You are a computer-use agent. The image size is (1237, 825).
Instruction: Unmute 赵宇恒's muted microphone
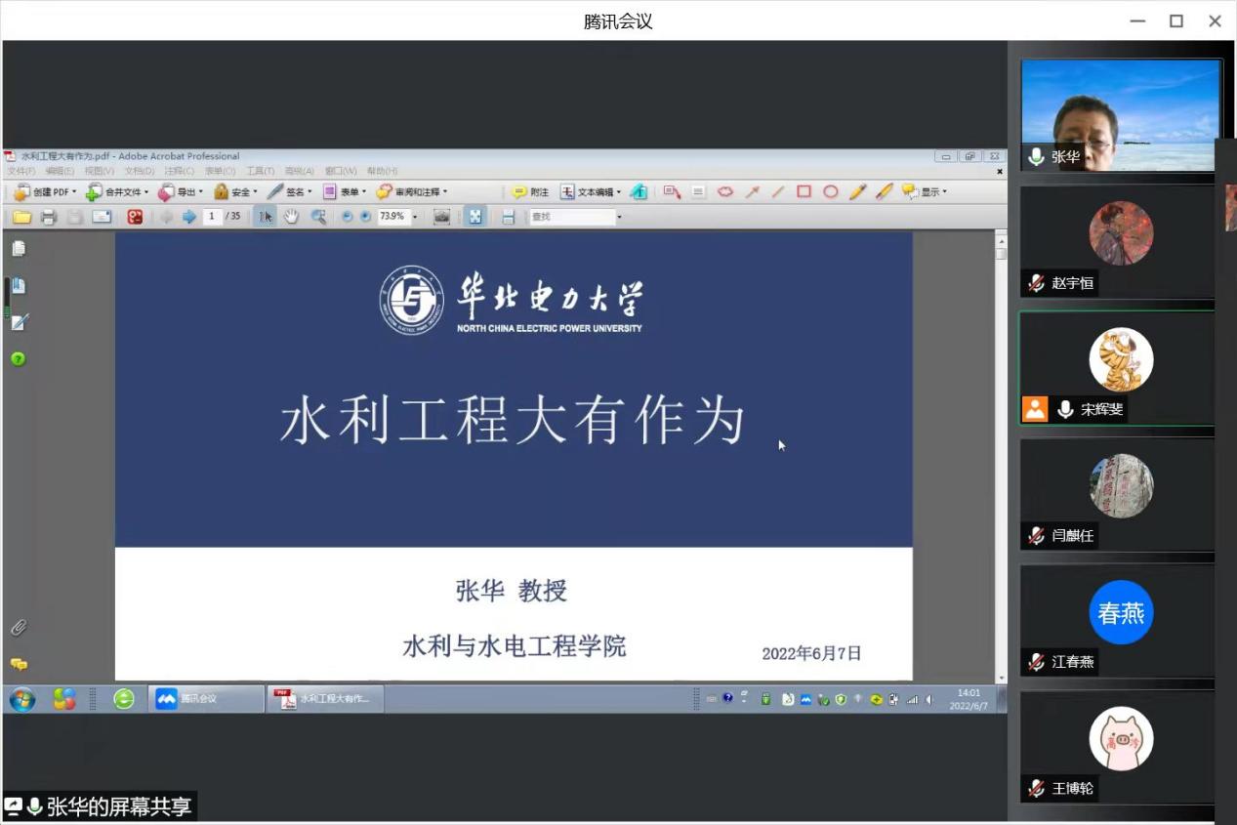(x=1036, y=283)
